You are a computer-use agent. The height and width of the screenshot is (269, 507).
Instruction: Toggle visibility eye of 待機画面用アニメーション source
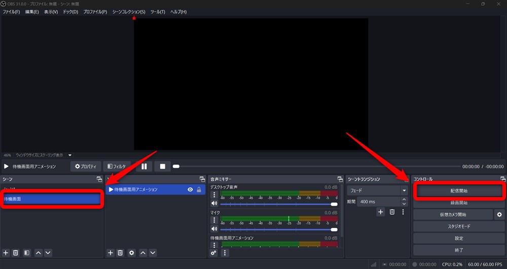point(190,189)
